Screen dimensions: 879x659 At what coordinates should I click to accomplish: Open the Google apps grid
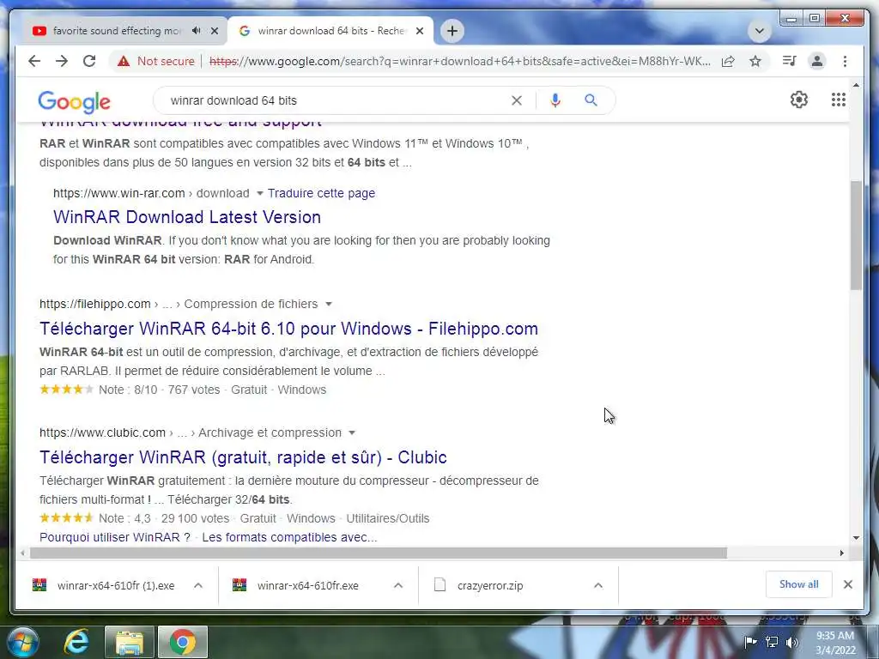[838, 100]
